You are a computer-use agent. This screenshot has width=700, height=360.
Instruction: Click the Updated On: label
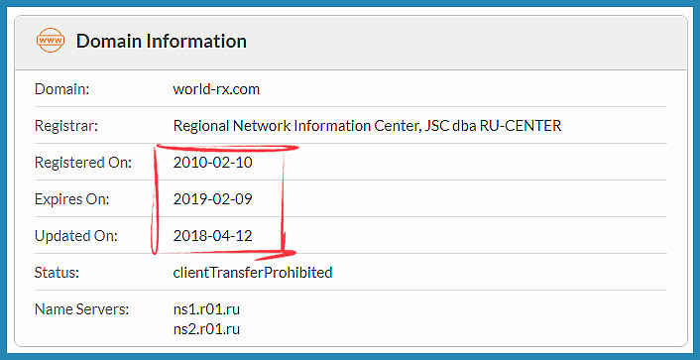[76, 236]
